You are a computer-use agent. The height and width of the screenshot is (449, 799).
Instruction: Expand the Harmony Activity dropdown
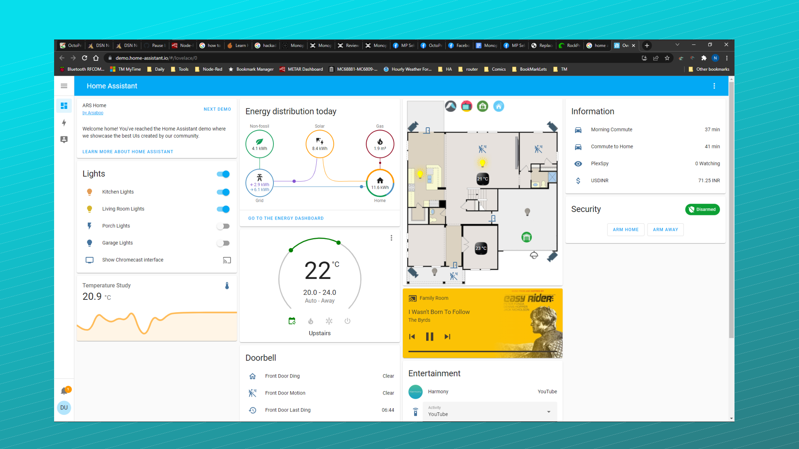548,412
